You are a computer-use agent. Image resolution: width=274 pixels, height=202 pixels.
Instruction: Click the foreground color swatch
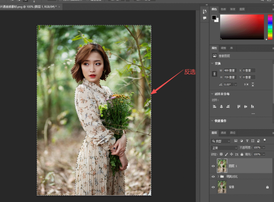pyautogui.click(x=214, y=17)
